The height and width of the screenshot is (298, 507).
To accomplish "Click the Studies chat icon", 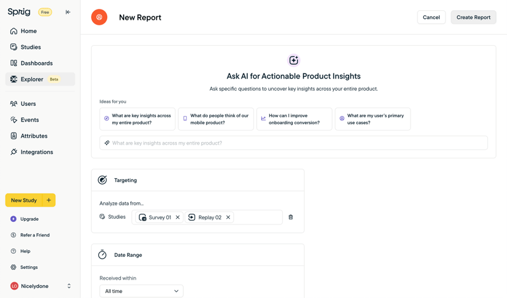I will click(13, 48).
